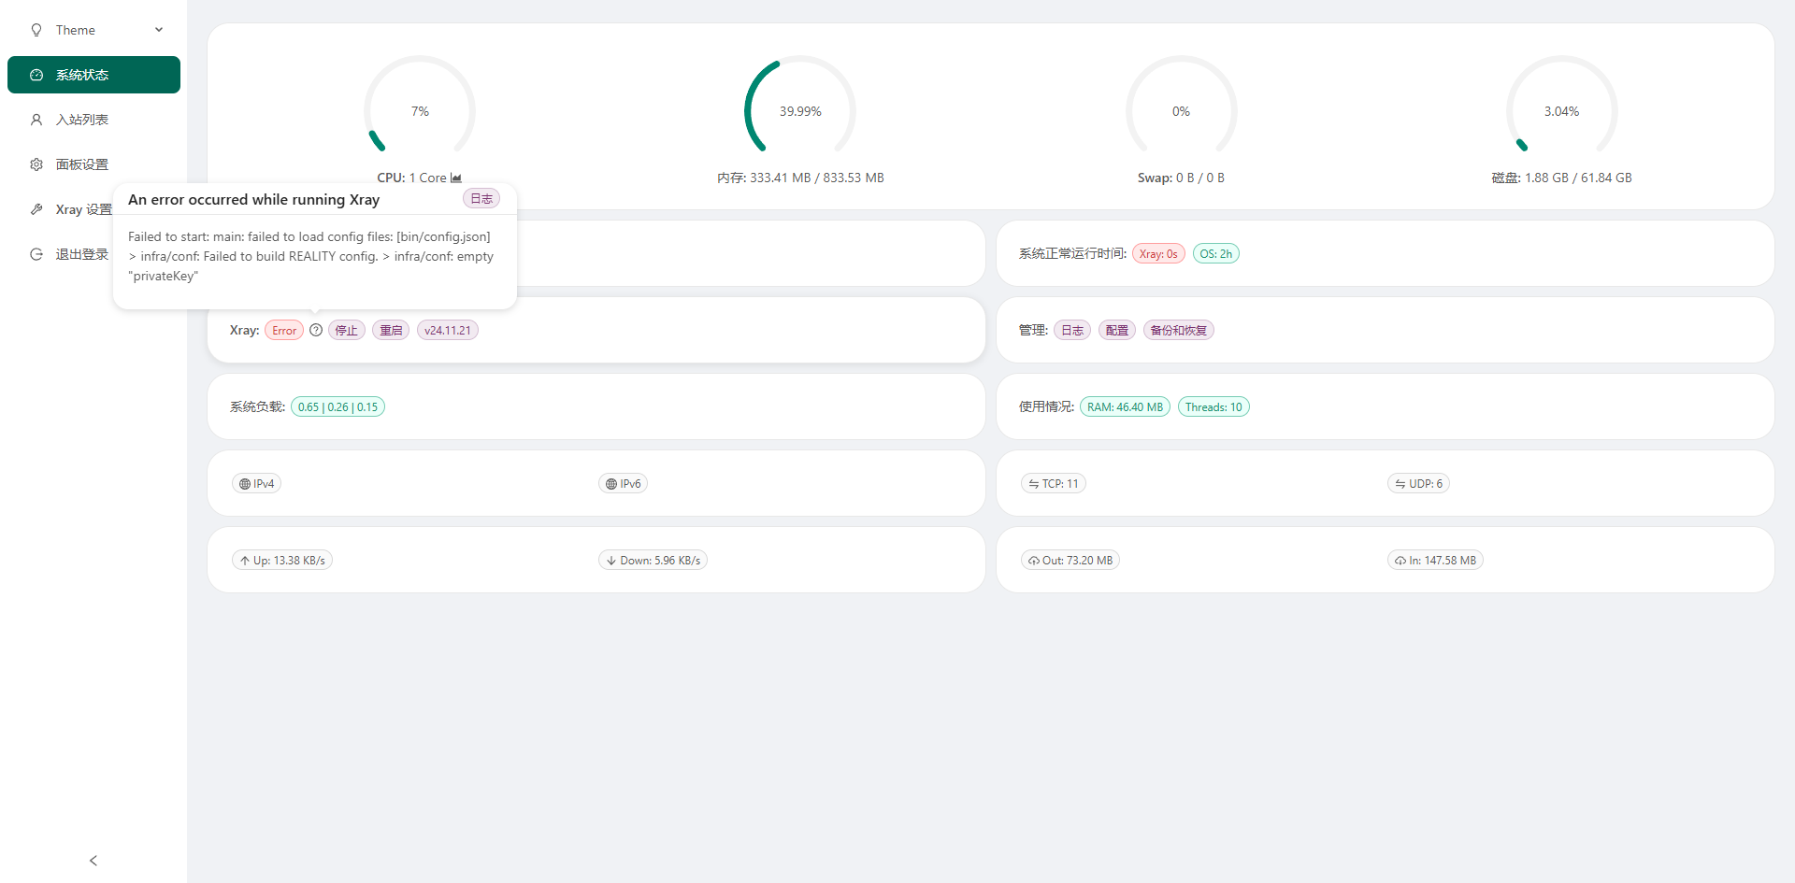The width and height of the screenshot is (1795, 883).
Task: Click the Swap: 0 B / 0 B label
Action: (x=1181, y=178)
